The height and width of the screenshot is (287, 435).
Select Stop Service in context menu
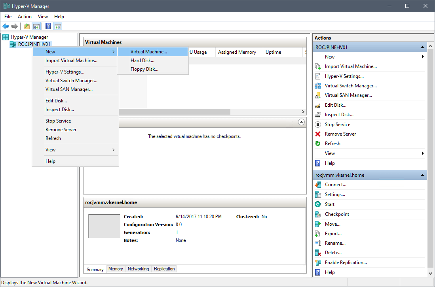pyautogui.click(x=76, y=121)
